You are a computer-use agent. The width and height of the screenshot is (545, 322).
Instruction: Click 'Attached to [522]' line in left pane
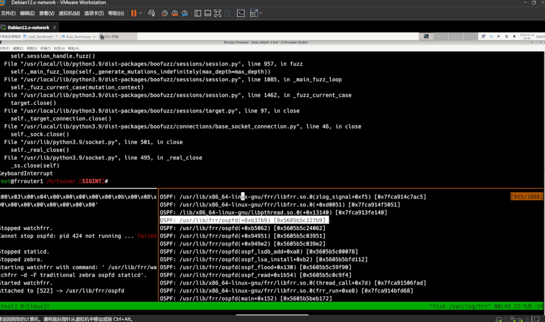click(62, 291)
